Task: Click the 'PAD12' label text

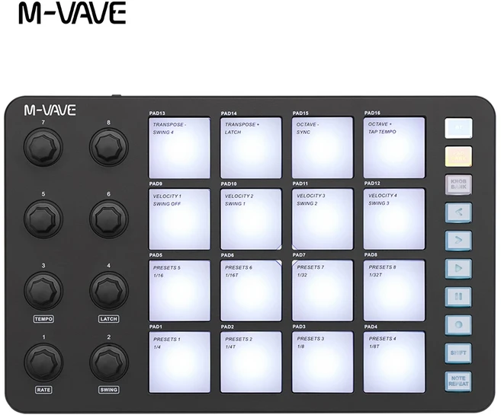Action: coord(372,184)
